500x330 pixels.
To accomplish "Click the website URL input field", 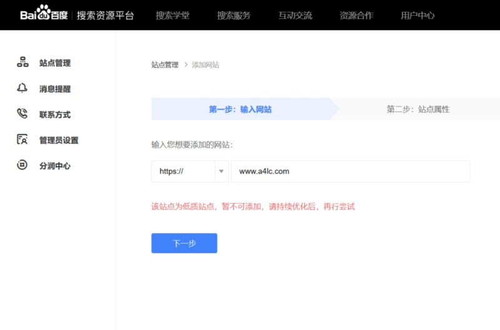I will pos(350,171).
